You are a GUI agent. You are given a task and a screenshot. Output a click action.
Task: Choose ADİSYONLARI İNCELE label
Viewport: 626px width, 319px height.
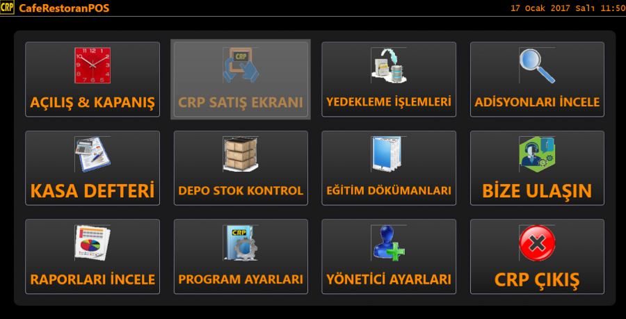[x=537, y=102]
